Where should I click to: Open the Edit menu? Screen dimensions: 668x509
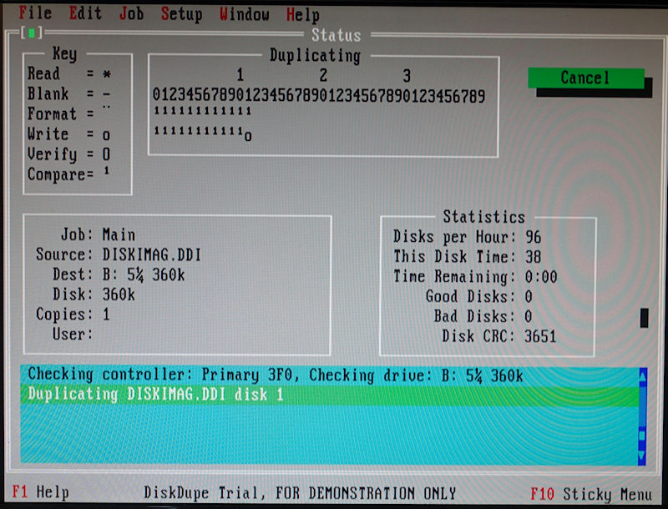[85, 14]
